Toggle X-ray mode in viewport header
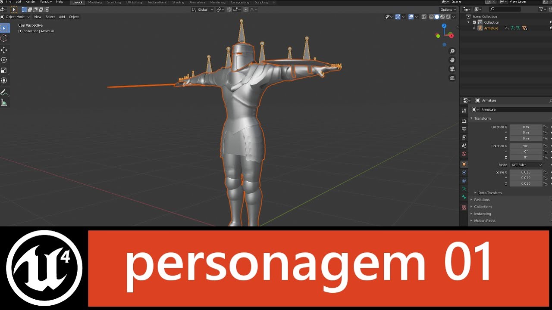This screenshot has height=310, width=552. point(424,17)
